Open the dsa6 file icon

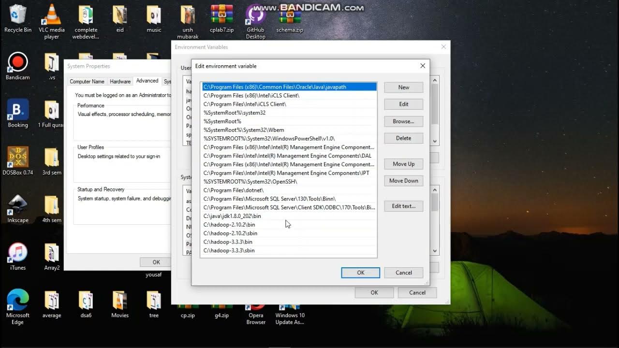coord(86,304)
